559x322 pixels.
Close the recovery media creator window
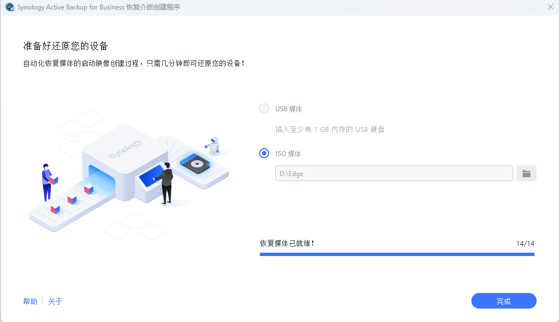[550, 7]
